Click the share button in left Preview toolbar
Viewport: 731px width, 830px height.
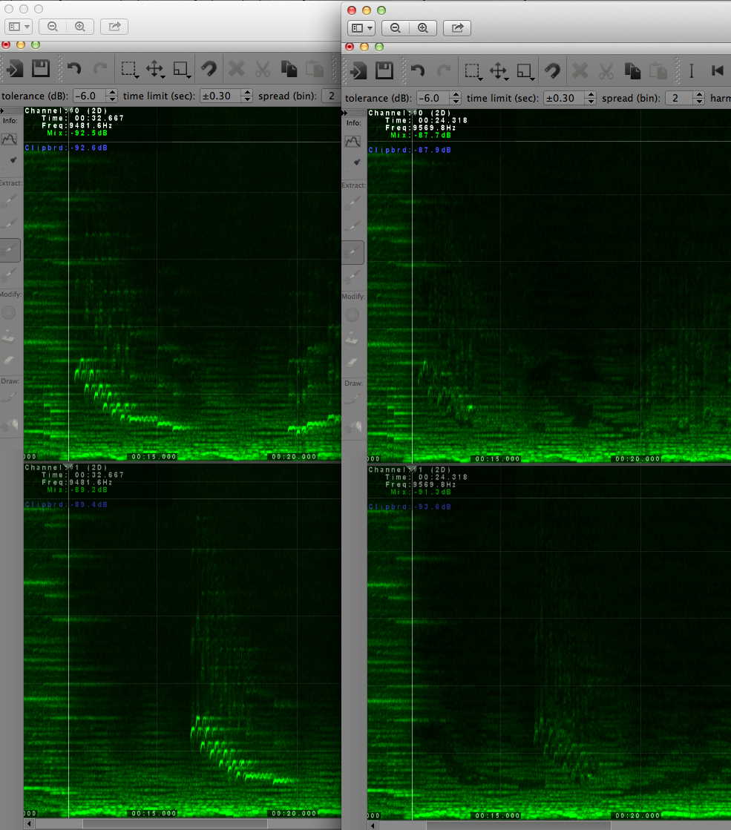click(114, 27)
